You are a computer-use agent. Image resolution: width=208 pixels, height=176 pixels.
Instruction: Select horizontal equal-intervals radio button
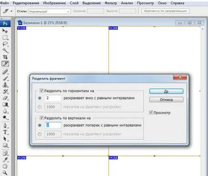coord(40,98)
